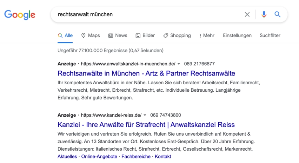Expand dropdown arrow next to kanzlei-reiss.de
Image resolution: width=299 pixels, height=163 pixels.
point(145,115)
